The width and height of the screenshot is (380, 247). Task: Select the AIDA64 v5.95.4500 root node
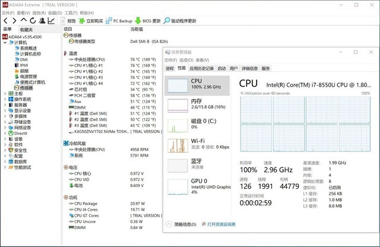(22, 37)
